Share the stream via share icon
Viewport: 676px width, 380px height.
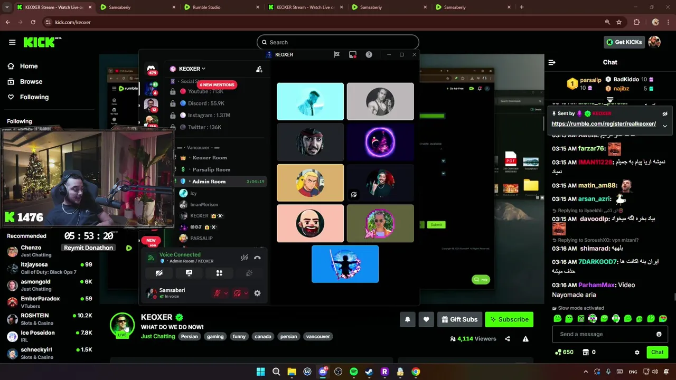click(508, 339)
